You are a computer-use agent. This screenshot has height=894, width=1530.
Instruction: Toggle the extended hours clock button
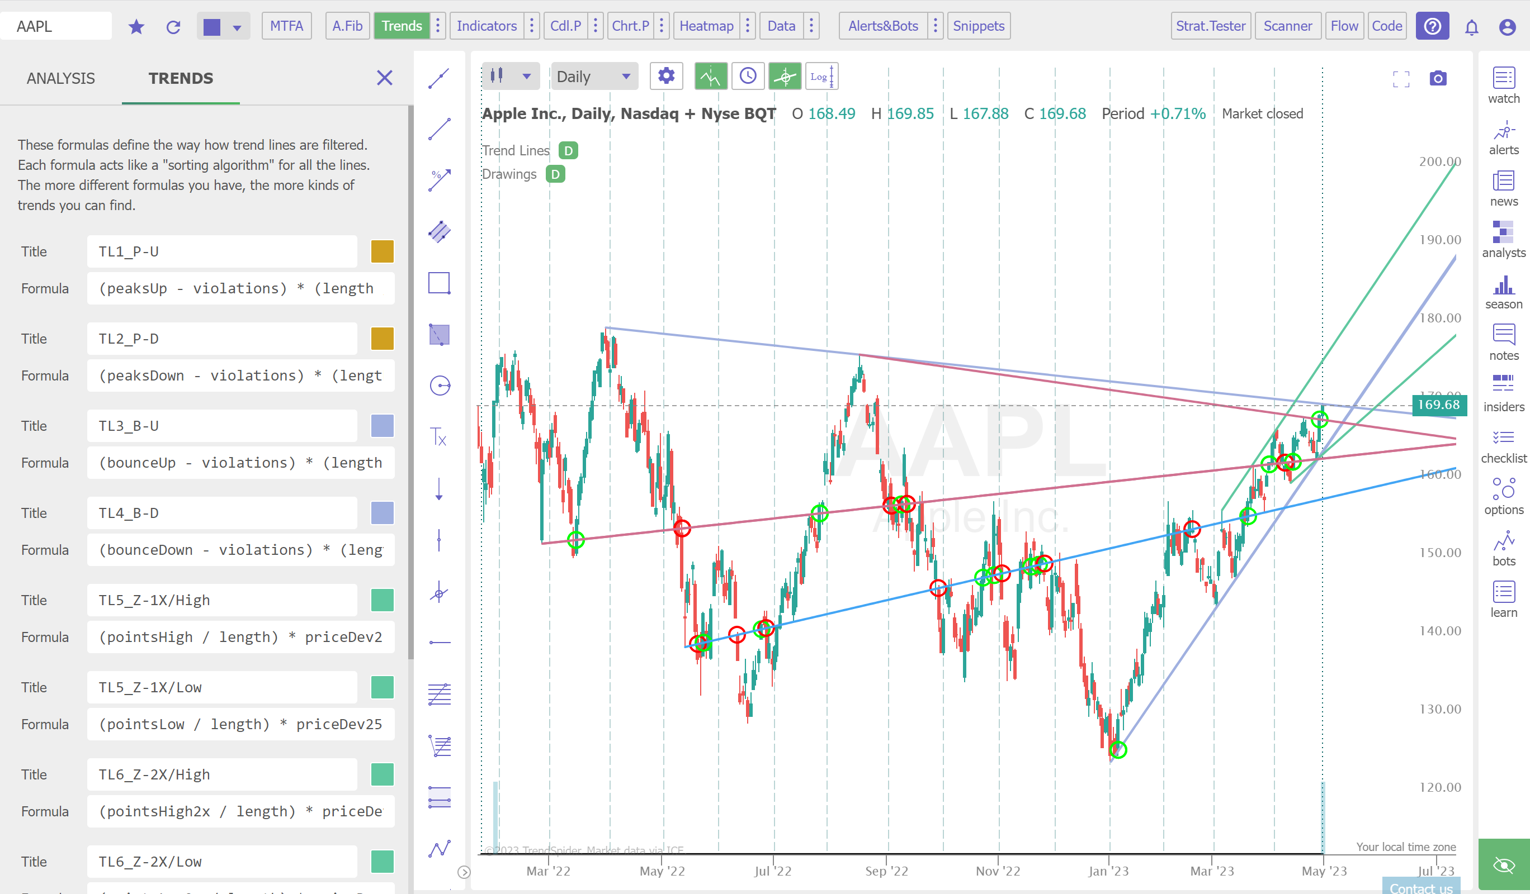point(748,77)
